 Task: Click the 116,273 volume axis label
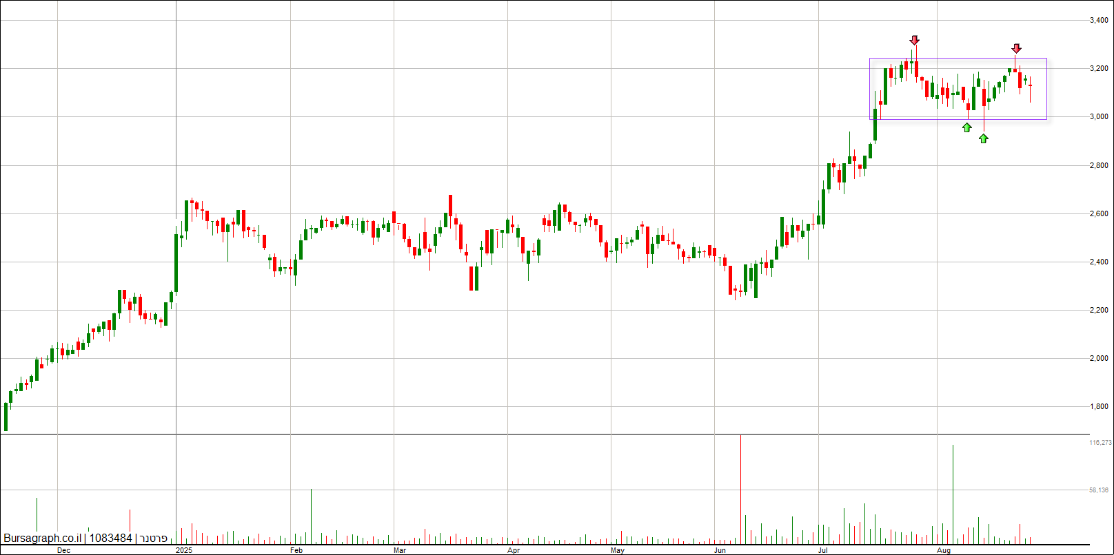pyautogui.click(x=1100, y=443)
